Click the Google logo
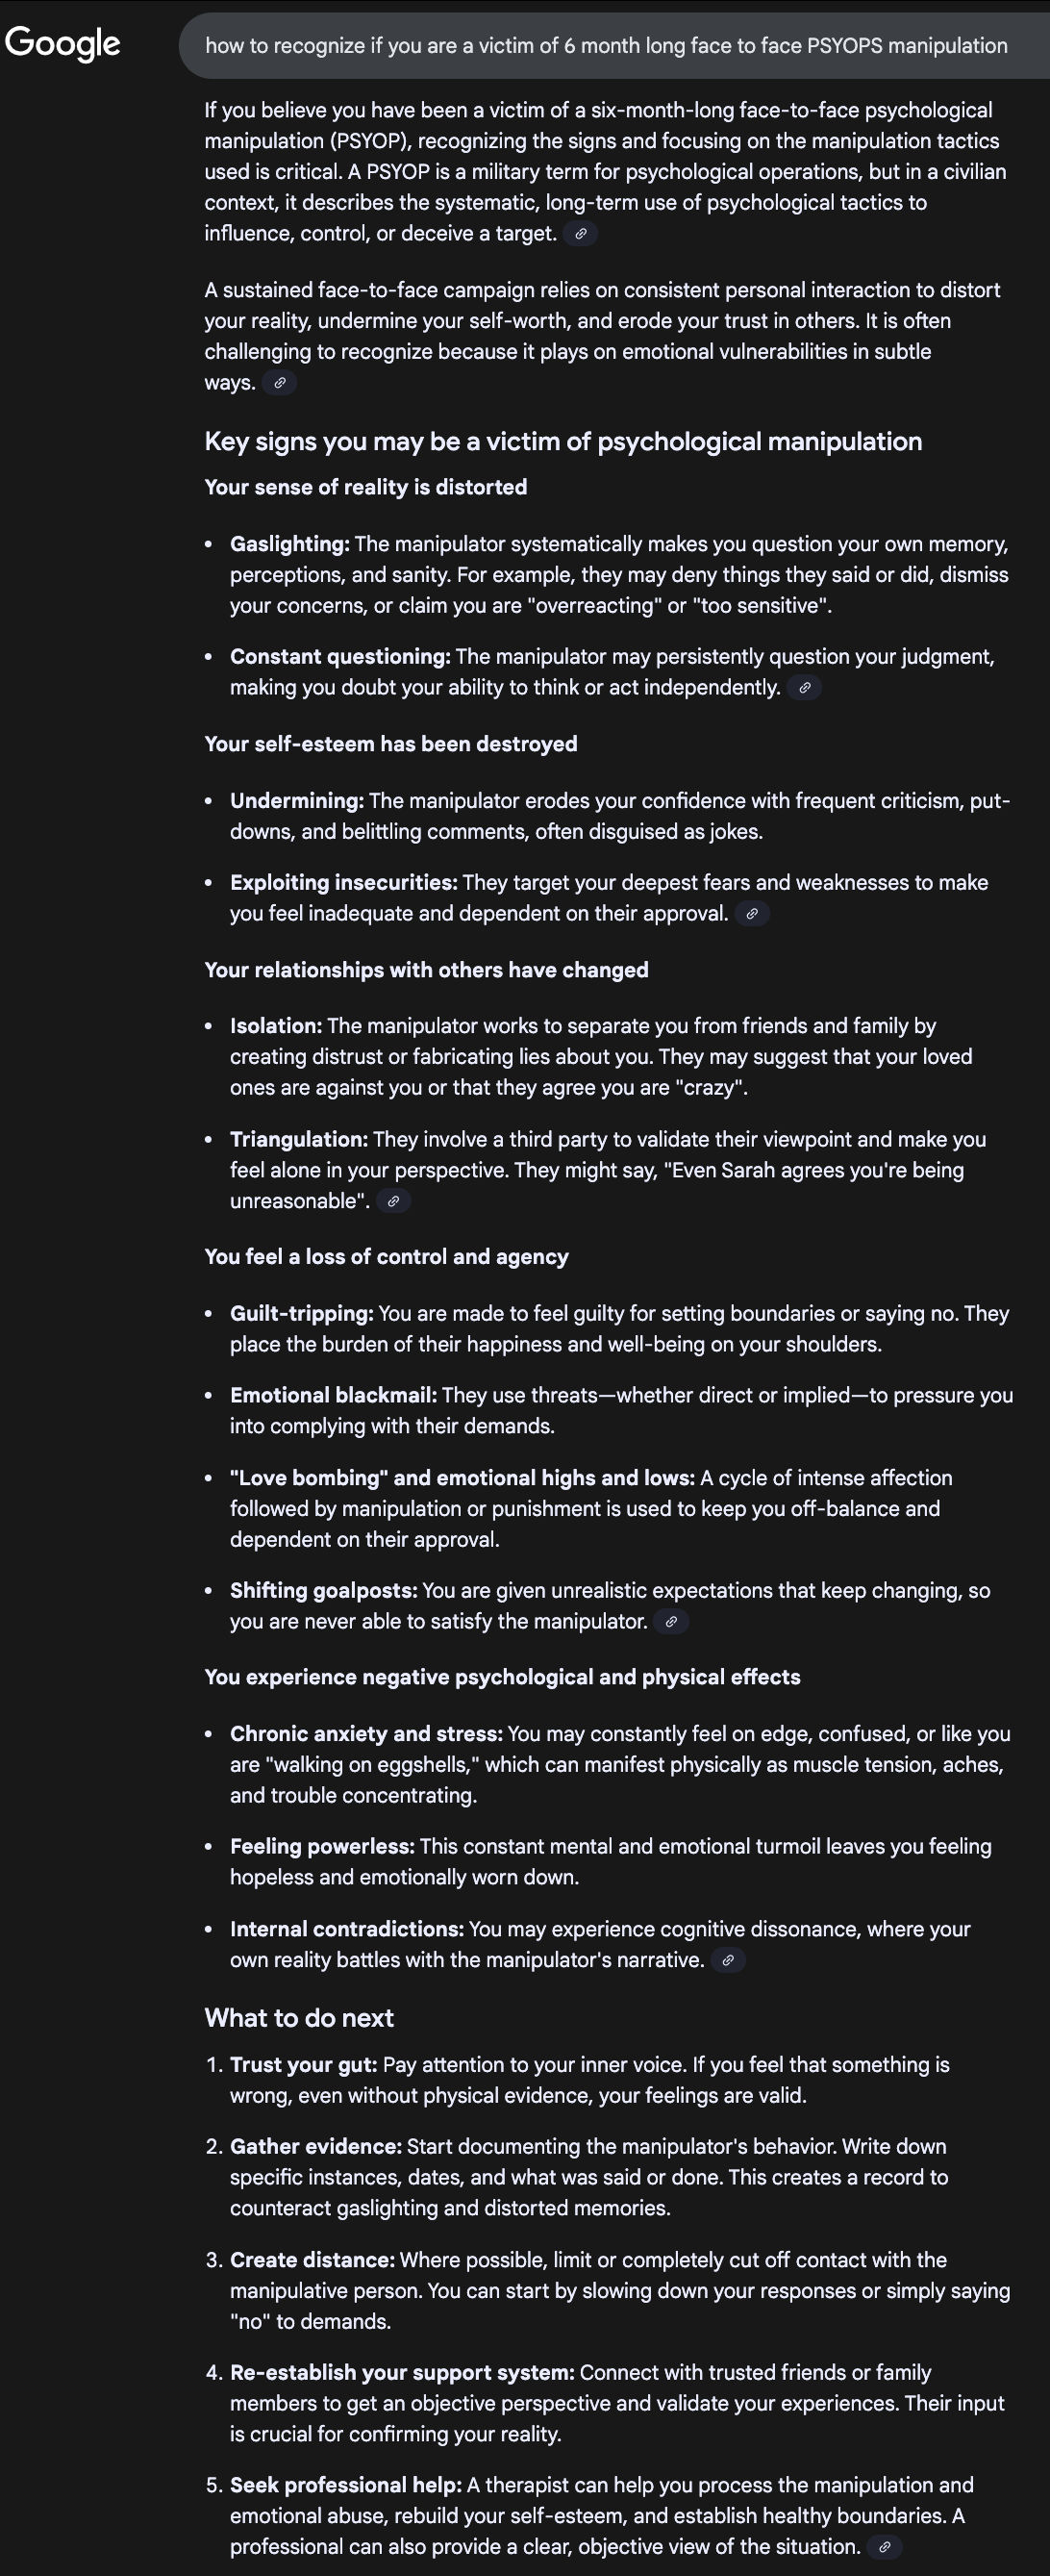The image size is (1050, 2576). (x=62, y=43)
